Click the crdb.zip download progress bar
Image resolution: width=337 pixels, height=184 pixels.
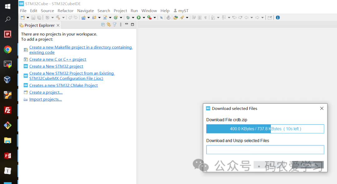(x=265, y=129)
